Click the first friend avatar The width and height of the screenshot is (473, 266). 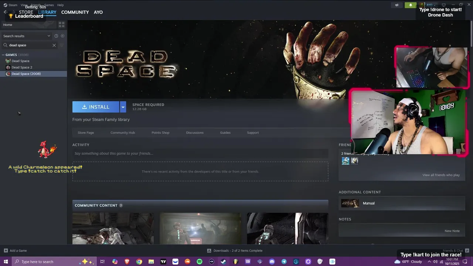click(346, 161)
